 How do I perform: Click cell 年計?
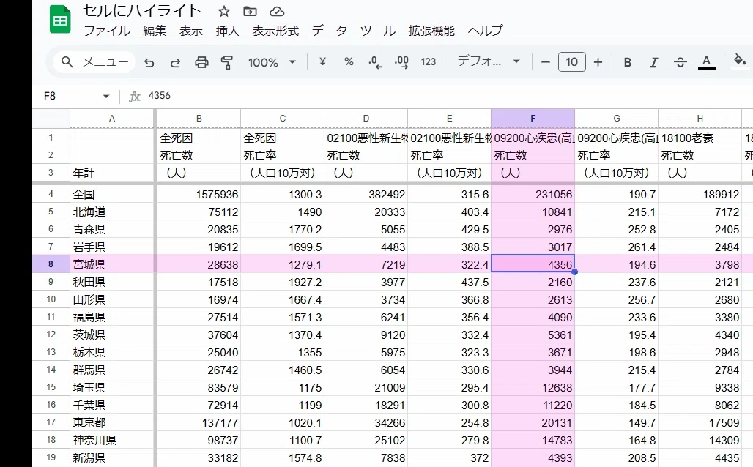pyautogui.click(x=112, y=173)
